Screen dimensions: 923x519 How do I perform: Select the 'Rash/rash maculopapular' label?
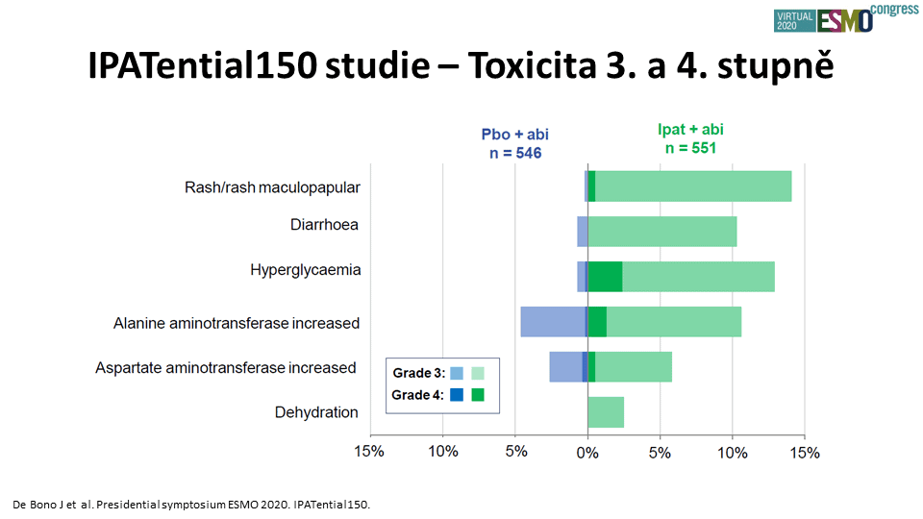[272, 187]
